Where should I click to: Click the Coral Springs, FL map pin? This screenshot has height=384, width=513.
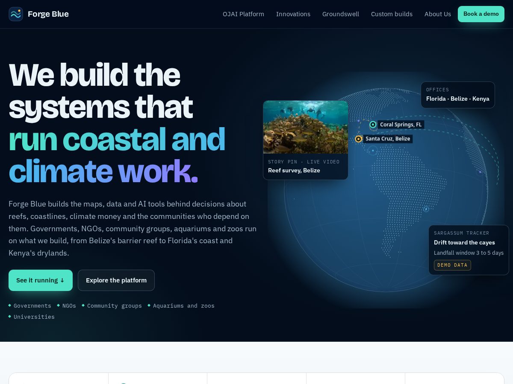(x=373, y=125)
